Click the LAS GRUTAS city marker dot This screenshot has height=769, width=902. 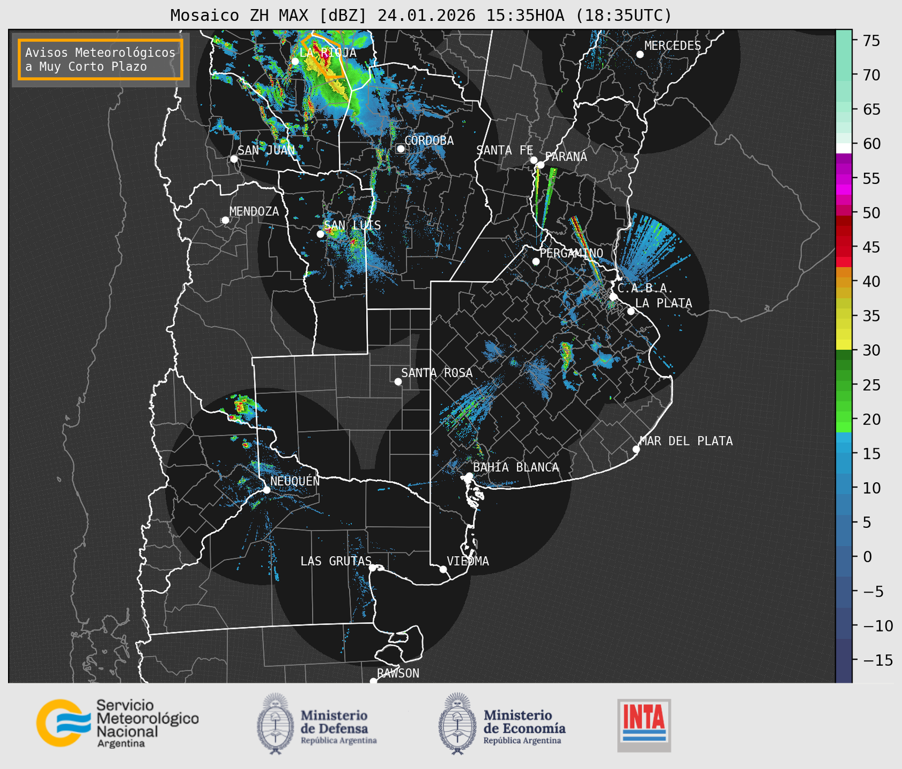coord(373,568)
